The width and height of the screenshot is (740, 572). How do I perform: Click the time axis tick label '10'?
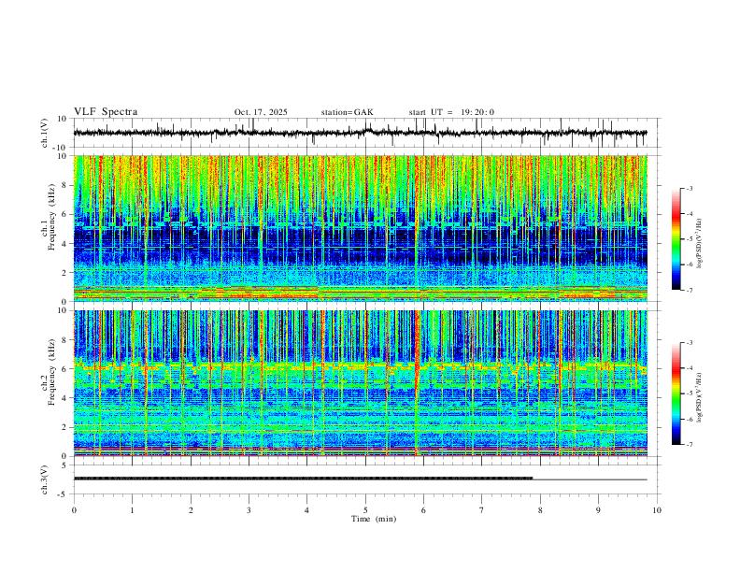click(657, 510)
